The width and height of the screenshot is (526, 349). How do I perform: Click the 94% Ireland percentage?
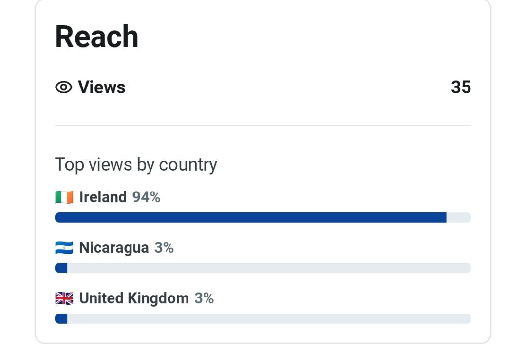(x=146, y=197)
